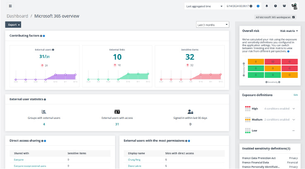
Task: Click dark info icon beside Direct access sharing
Action: tap(42, 141)
